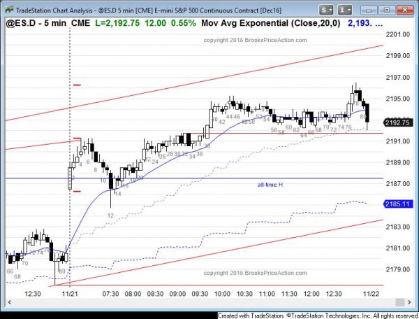
Task: Click the 2181.00 price axis label
Action: pyautogui.click(x=397, y=248)
